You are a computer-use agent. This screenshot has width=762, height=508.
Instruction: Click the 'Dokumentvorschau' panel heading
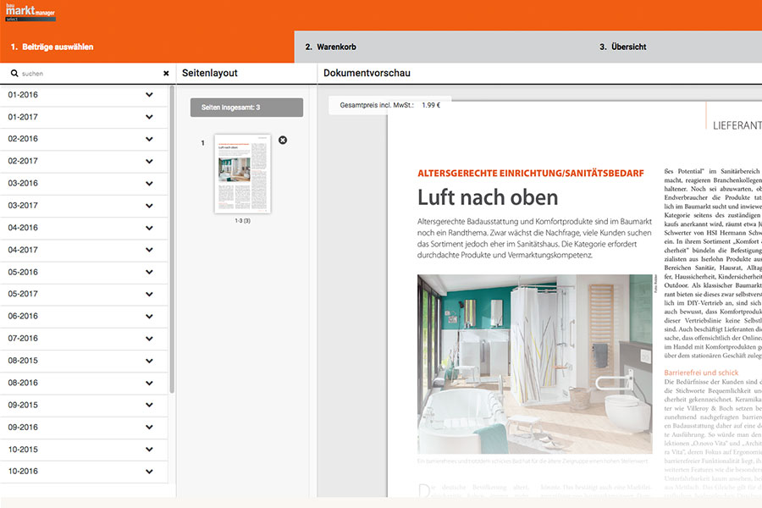click(x=367, y=73)
